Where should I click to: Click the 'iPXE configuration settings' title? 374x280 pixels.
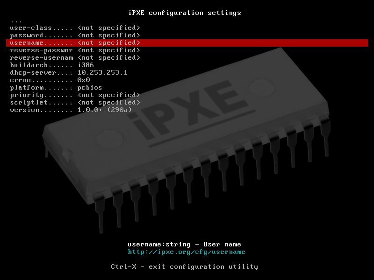click(184, 13)
